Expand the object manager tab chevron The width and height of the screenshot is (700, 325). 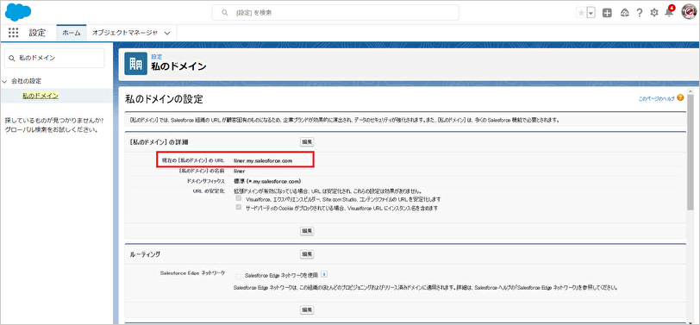click(x=167, y=33)
